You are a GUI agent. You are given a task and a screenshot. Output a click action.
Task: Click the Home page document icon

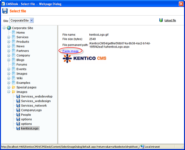coord(14,32)
